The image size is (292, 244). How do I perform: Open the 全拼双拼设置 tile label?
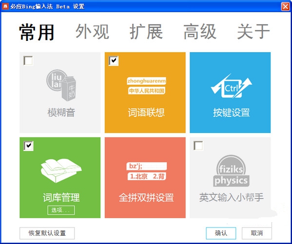coord(146,198)
